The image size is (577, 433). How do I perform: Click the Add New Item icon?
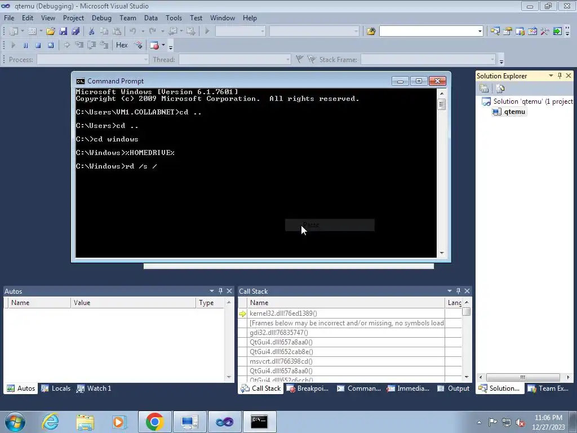coord(32,32)
